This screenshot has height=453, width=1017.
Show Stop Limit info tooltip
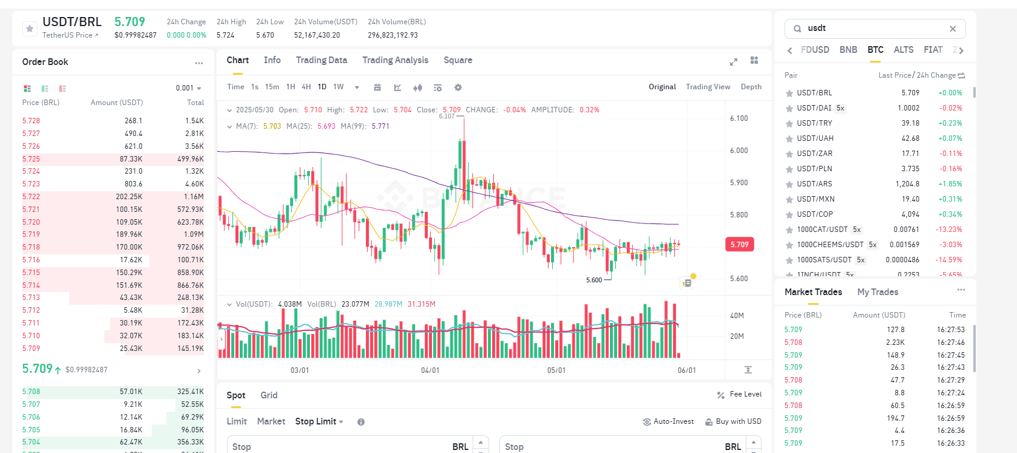[361, 422]
